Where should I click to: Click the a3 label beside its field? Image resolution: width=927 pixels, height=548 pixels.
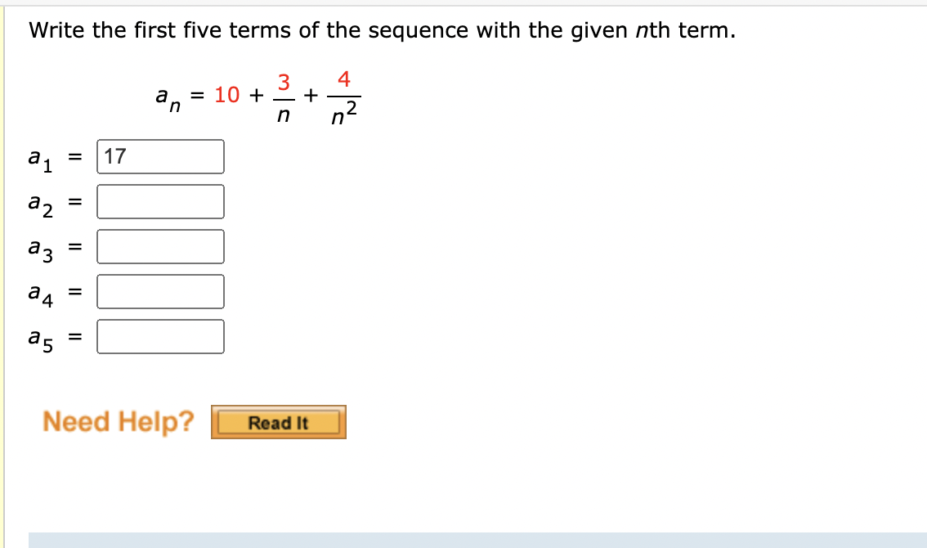[x=38, y=247]
